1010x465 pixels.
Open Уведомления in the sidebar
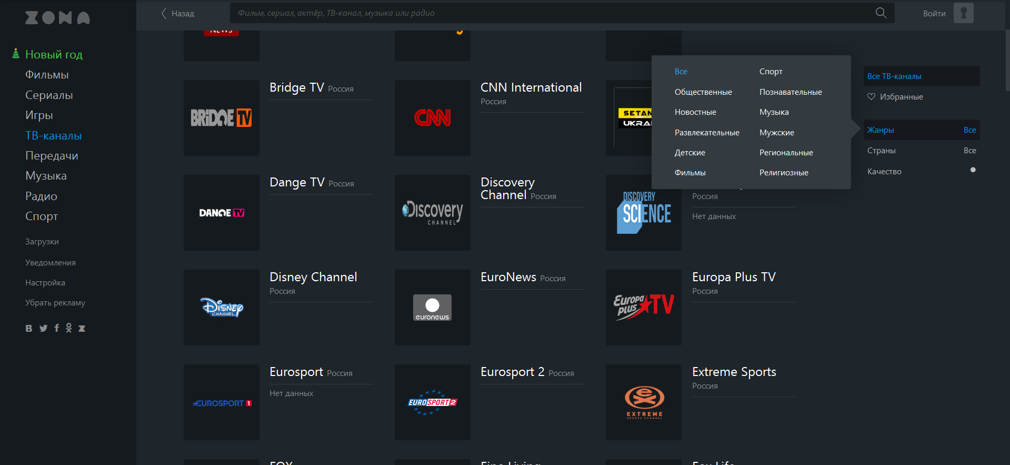tap(51, 263)
